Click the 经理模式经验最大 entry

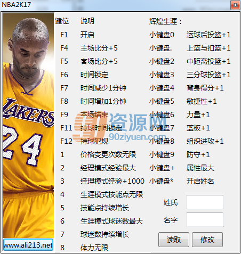[108, 168]
